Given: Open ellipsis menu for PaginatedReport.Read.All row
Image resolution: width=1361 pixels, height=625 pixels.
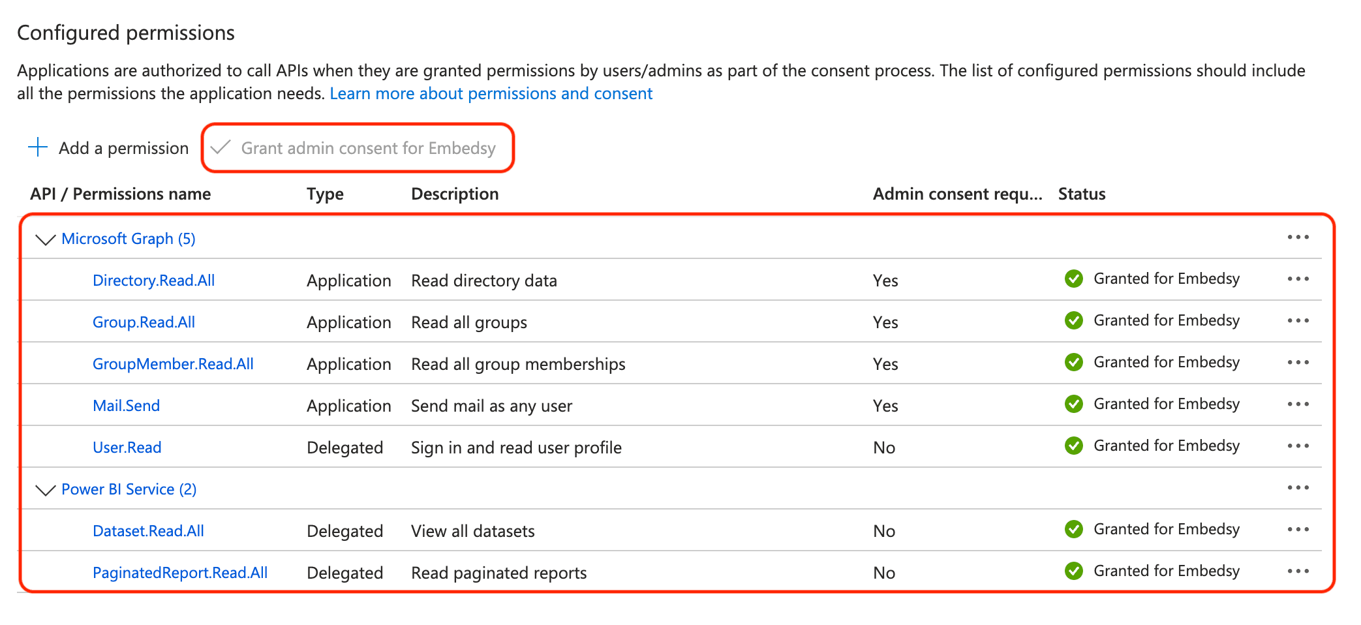Looking at the screenshot, I should click(1298, 571).
